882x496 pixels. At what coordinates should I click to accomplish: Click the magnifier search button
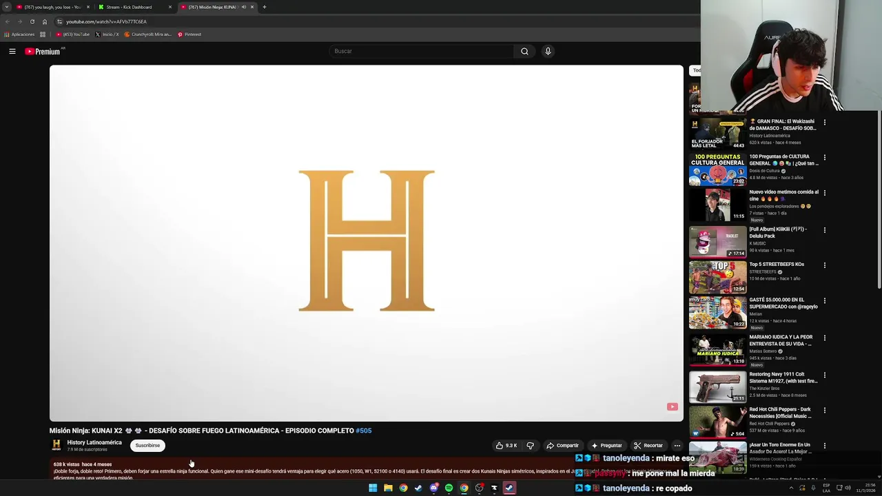524,51
